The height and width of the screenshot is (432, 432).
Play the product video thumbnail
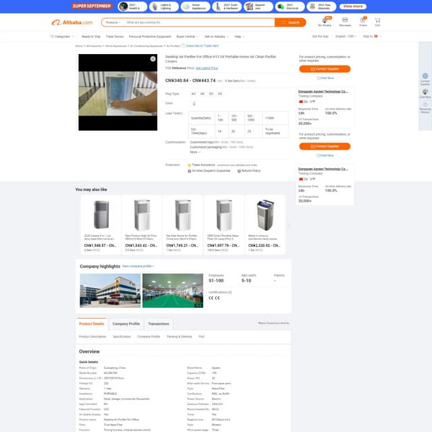117,92
